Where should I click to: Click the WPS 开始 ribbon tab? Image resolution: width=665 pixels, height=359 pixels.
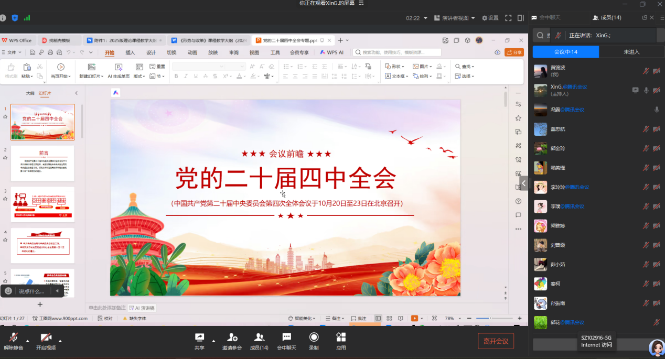tap(109, 52)
